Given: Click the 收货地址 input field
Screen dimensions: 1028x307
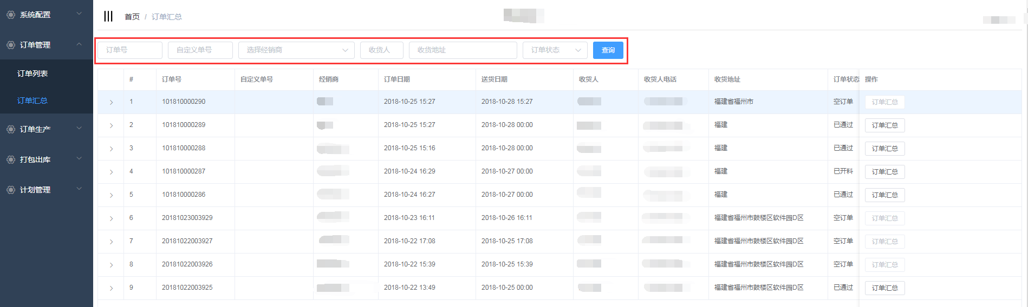Looking at the screenshot, I should tap(463, 50).
